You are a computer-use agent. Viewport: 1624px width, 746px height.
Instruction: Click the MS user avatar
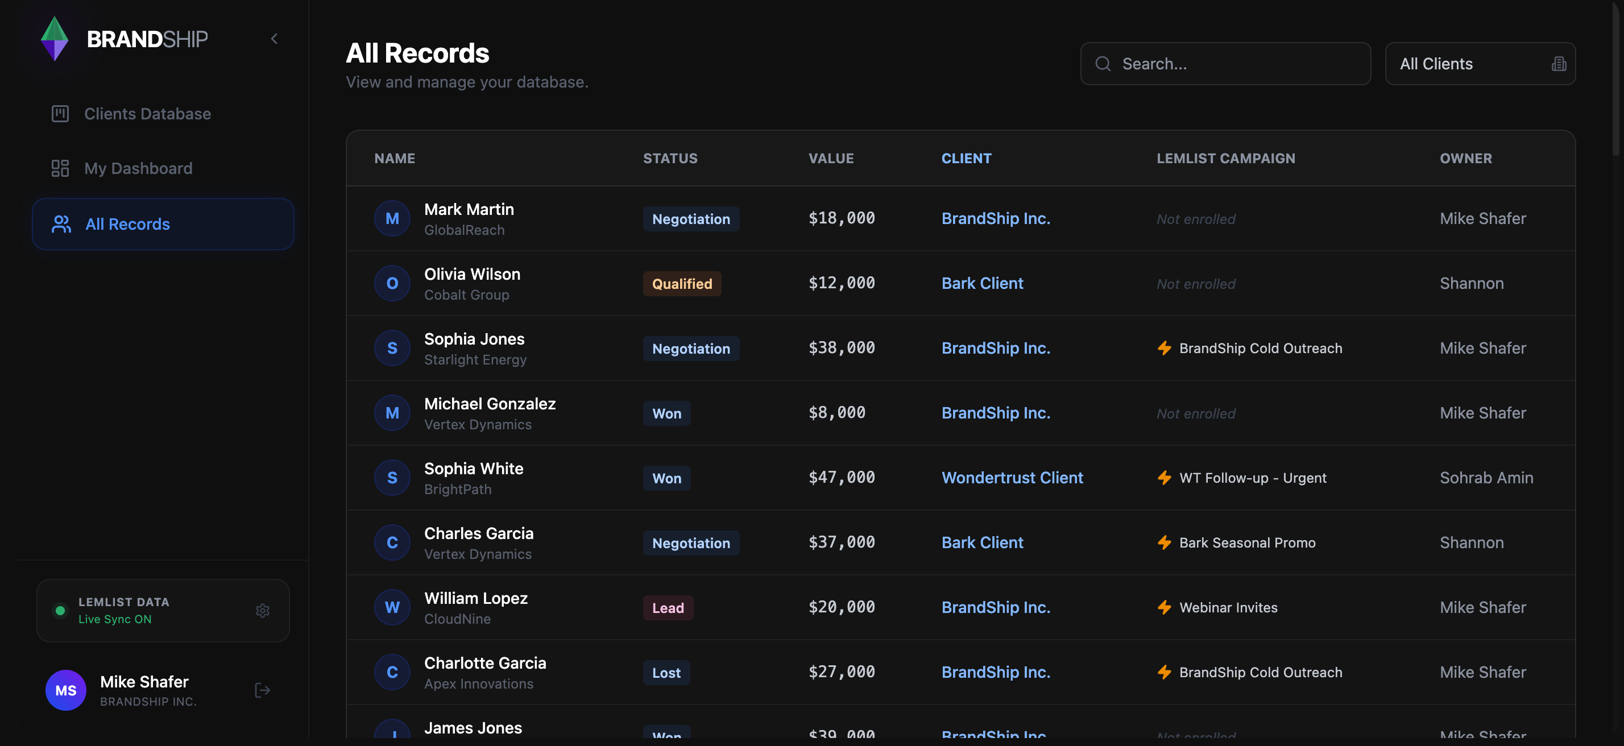click(x=65, y=690)
